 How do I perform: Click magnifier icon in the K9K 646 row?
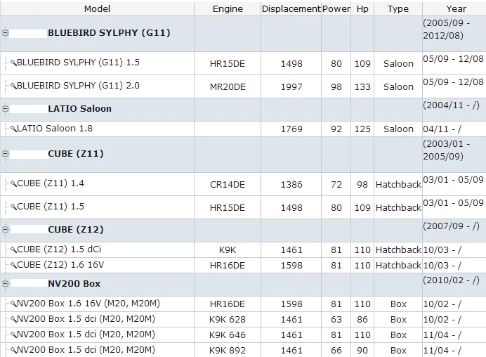pos(13,335)
